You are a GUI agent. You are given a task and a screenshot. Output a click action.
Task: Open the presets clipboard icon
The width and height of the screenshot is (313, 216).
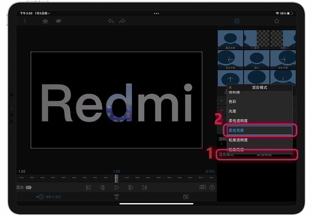pyautogui.click(x=203, y=187)
